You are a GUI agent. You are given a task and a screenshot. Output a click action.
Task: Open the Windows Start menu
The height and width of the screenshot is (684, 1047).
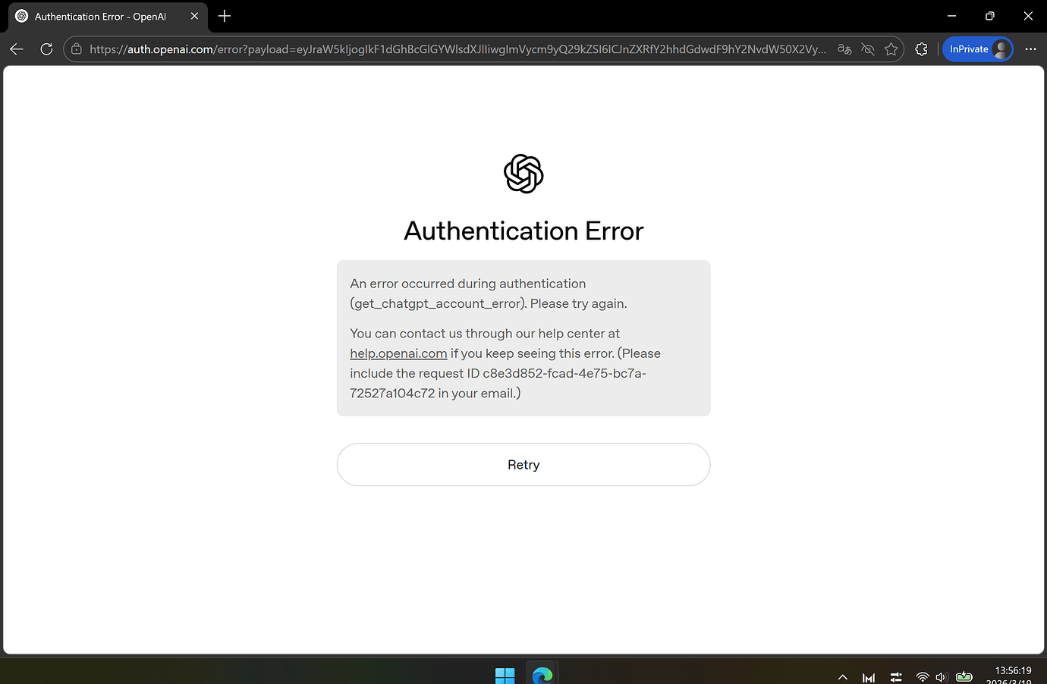click(505, 675)
